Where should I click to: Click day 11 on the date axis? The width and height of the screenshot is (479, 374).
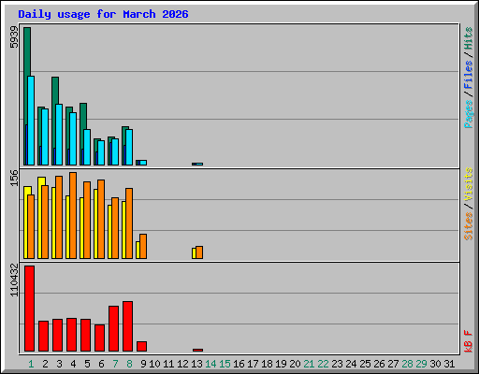168,364
